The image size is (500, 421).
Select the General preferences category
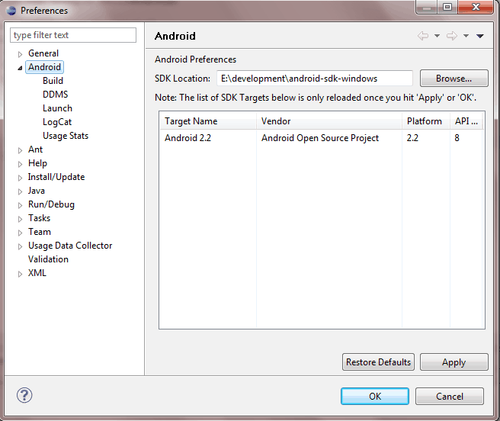coord(43,53)
